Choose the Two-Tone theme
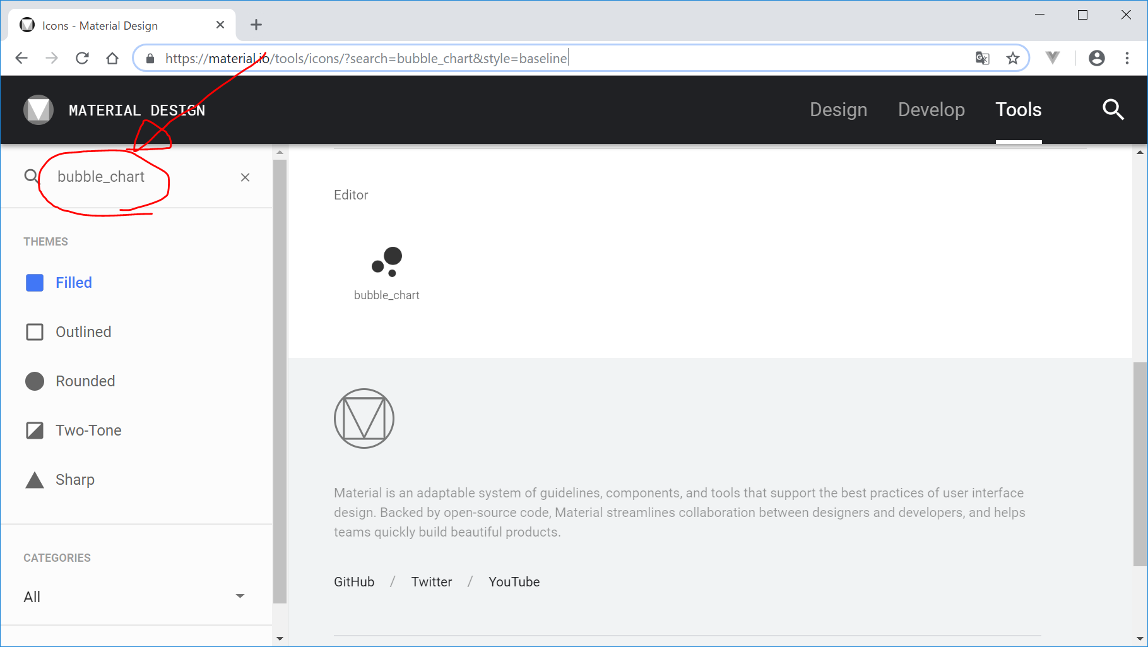This screenshot has width=1148, height=647. coord(88,430)
